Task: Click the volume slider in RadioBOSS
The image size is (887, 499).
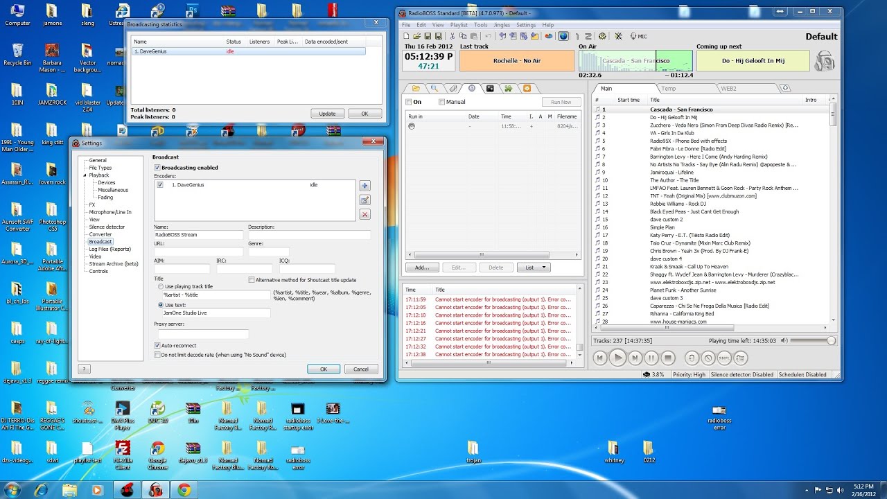Action: pos(813,340)
